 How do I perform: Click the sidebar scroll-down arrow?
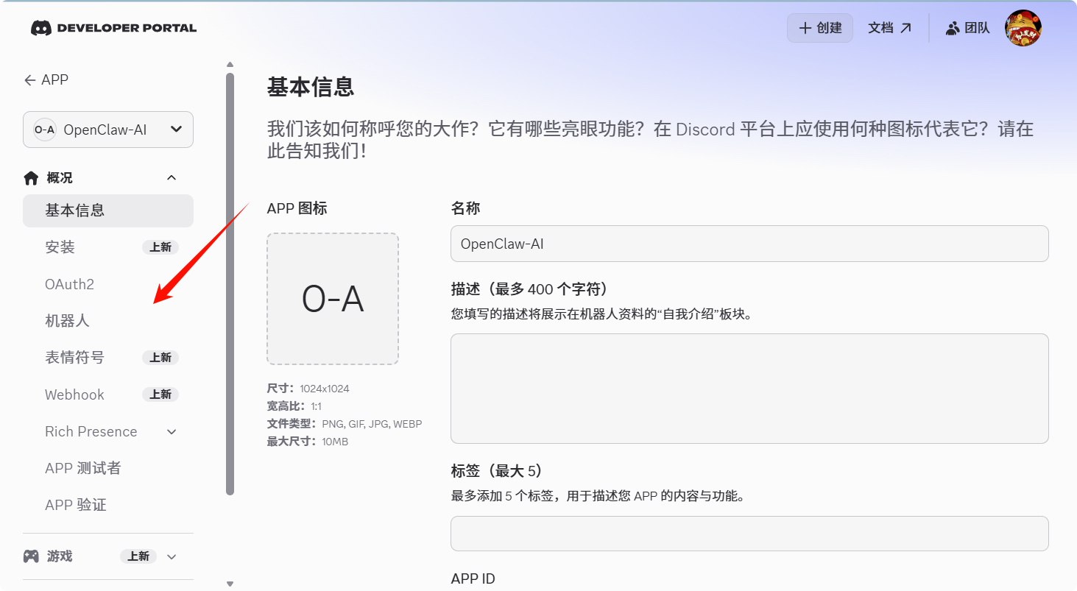coord(230,584)
